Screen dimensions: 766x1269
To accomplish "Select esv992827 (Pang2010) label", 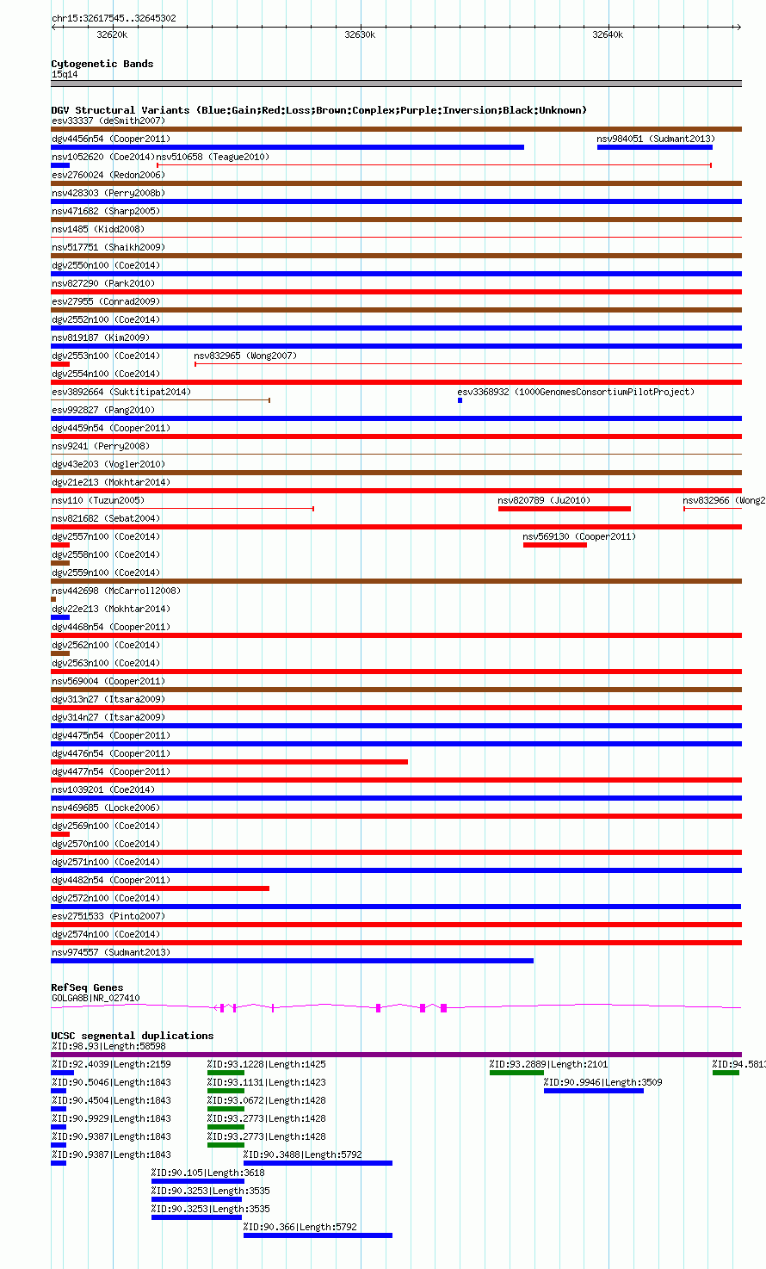I will coord(103,410).
